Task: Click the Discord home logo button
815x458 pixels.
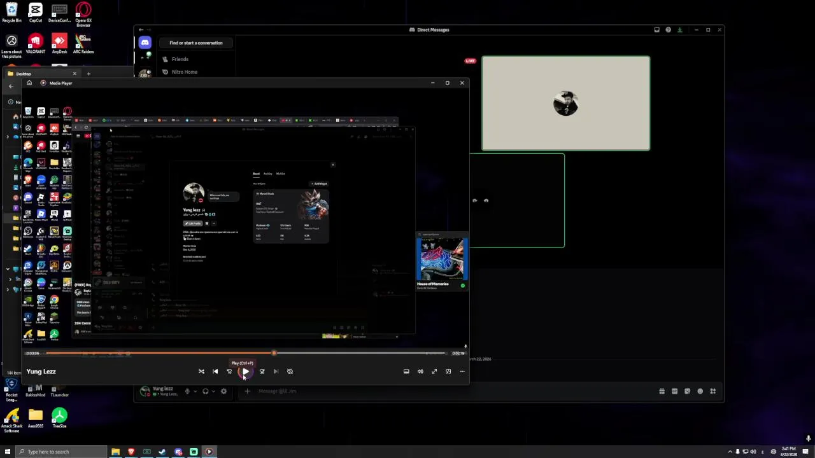Action: pos(145,43)
